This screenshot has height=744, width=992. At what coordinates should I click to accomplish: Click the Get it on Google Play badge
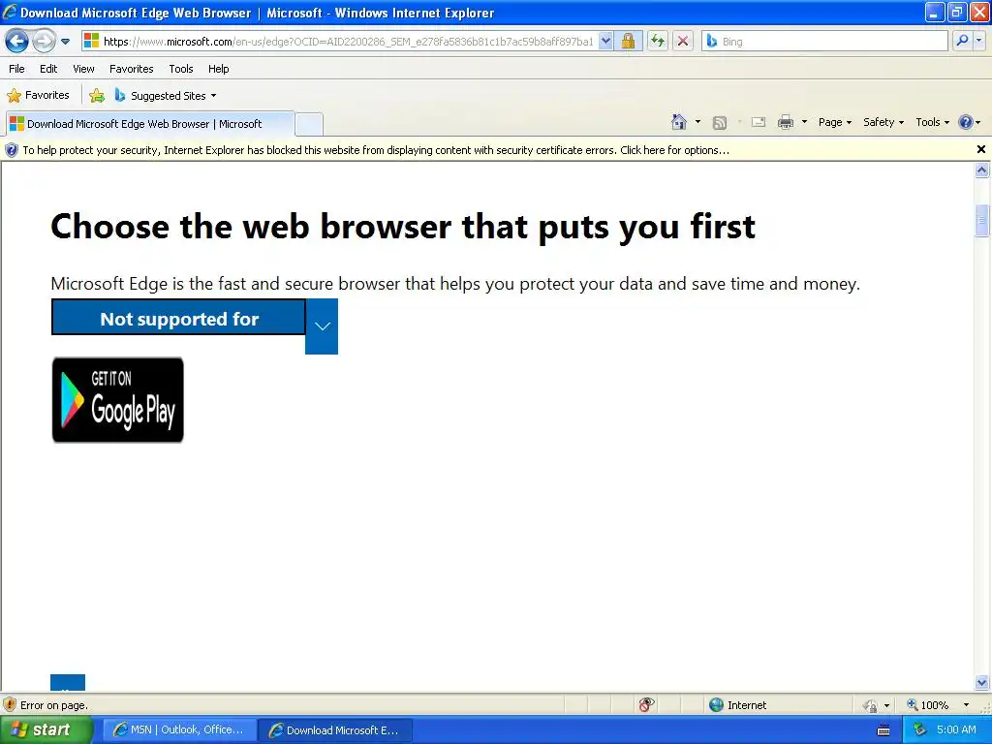tap(117, 400)
